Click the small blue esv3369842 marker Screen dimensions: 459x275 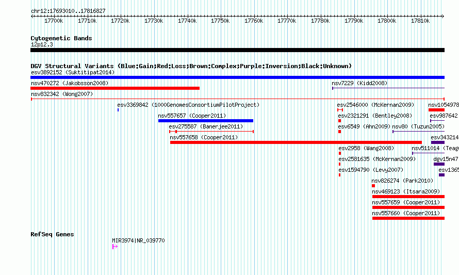(x=118, y=110)
